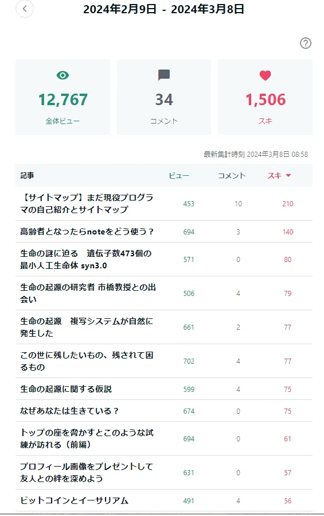The width and height of the screenshot is (324, 516).
Task: Click the comment bubble icon above 34
Action: pos(164,75)
